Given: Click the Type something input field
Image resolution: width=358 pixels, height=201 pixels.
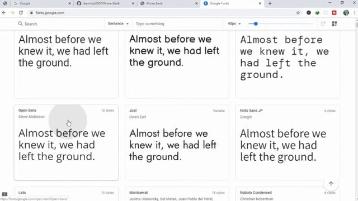Looking at the screenshot, I should click(177, 23).
